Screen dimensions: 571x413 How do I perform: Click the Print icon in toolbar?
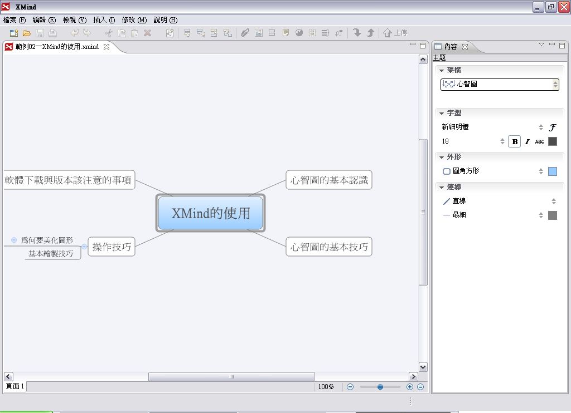53,33
